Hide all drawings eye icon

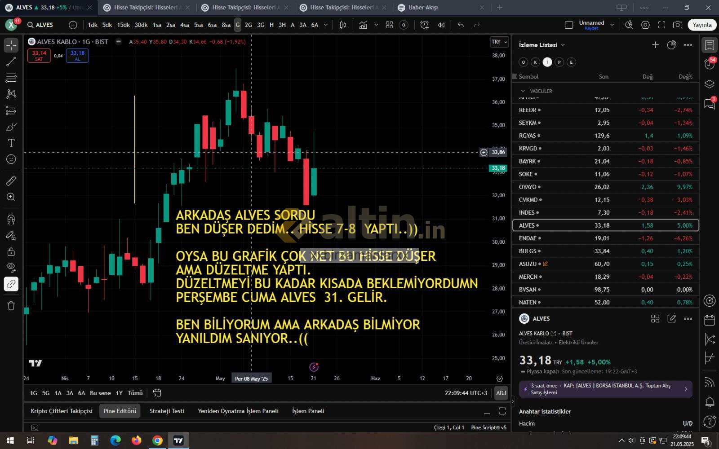[x=11, y=268]
